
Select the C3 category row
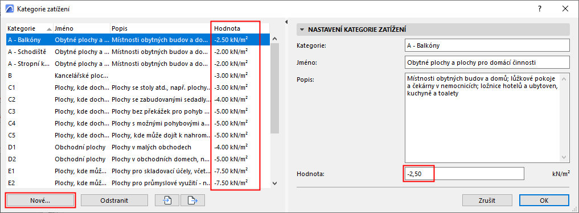[x=138, y=111]
